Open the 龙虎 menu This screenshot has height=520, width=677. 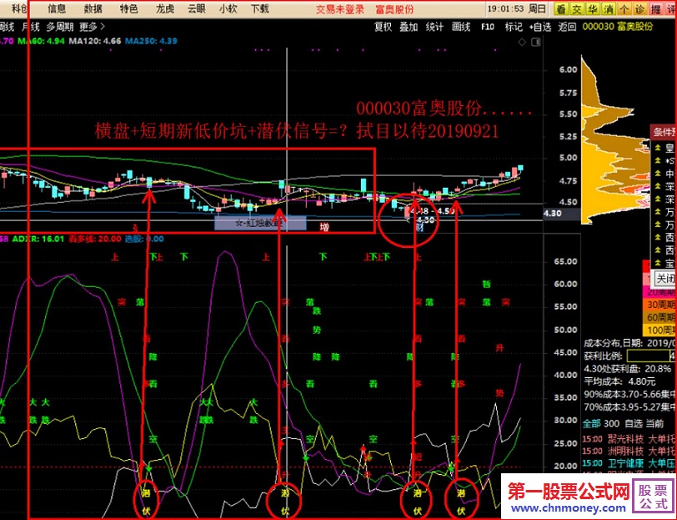tap(165, 8)
